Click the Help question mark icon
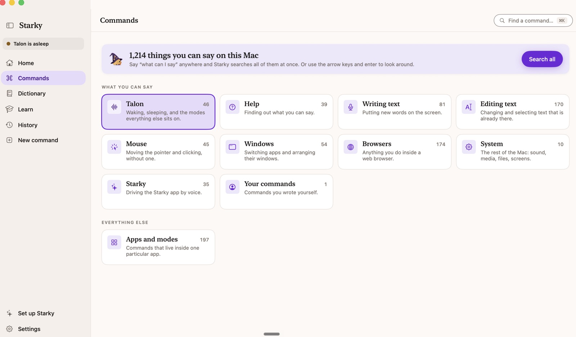The image size is (576, 337). 233,107
